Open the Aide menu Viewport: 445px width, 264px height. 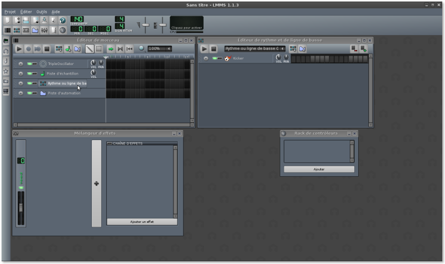pyautogui.click(x=56, y=12)
